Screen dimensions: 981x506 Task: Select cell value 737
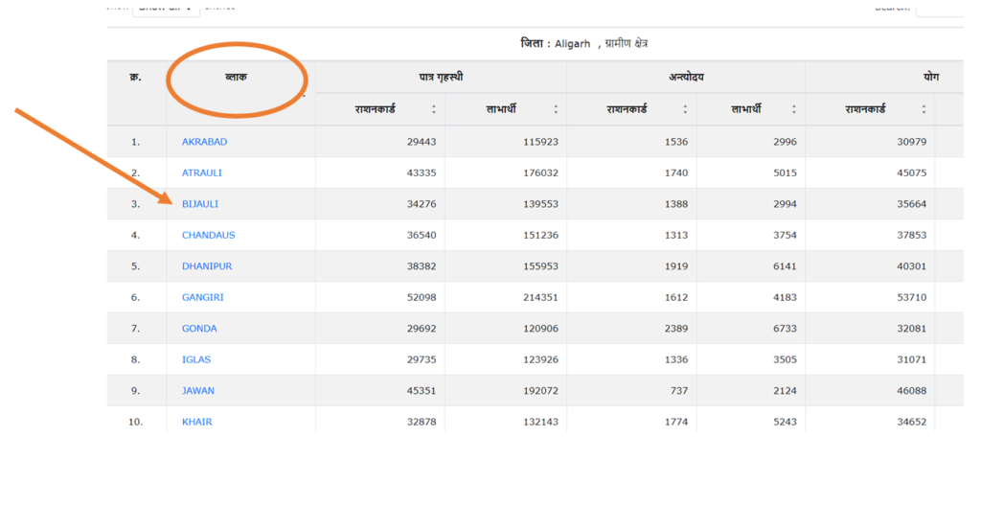coord(679,391)
